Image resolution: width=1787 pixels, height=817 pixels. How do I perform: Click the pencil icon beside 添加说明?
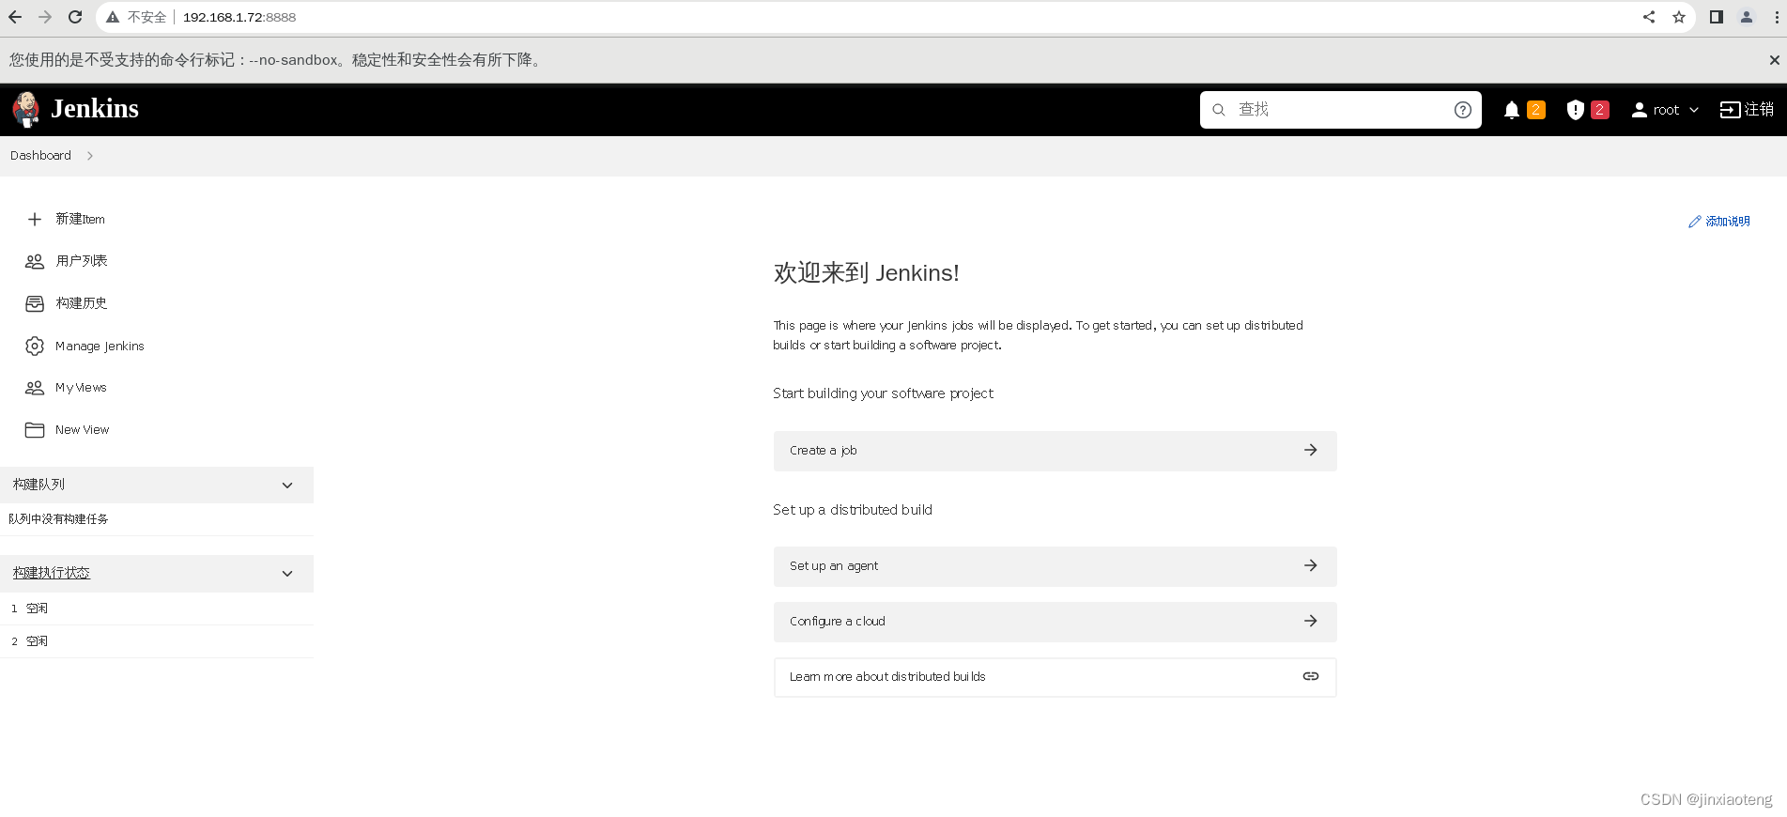coord(1695,222)
